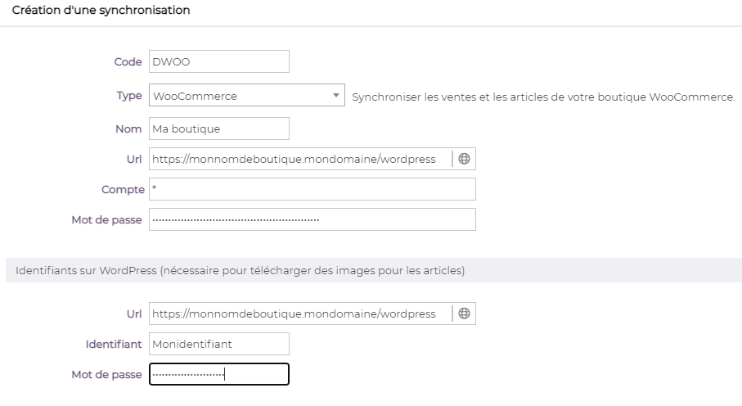Click the Nom label
Viewport: 742px width, 406px height.
(129, 129)
